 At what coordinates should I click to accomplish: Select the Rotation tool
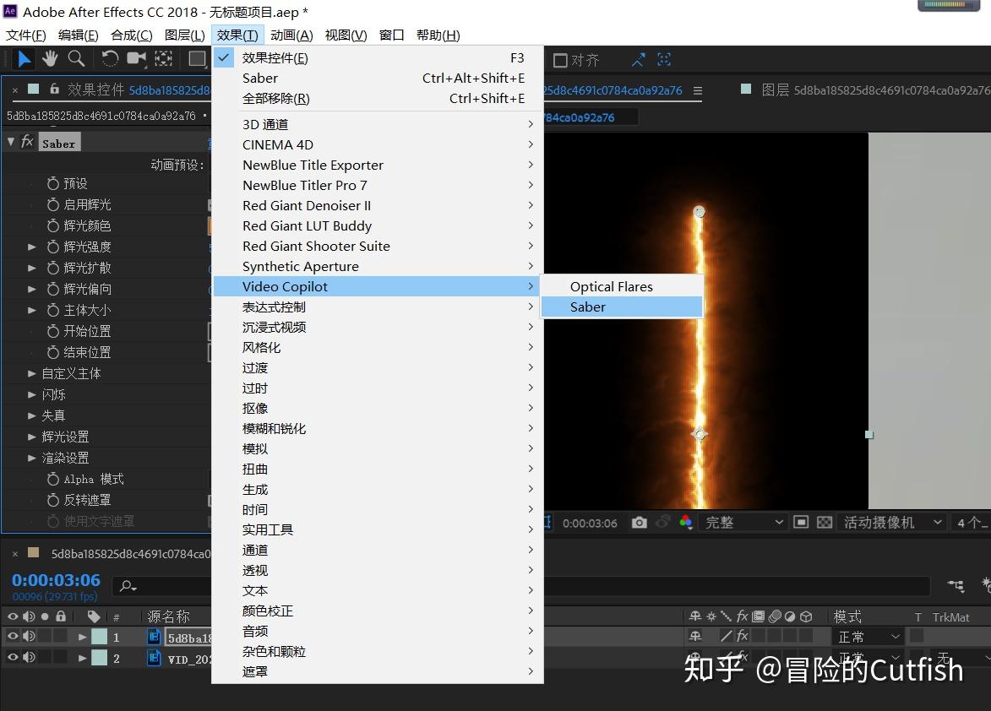coord(110,58)
